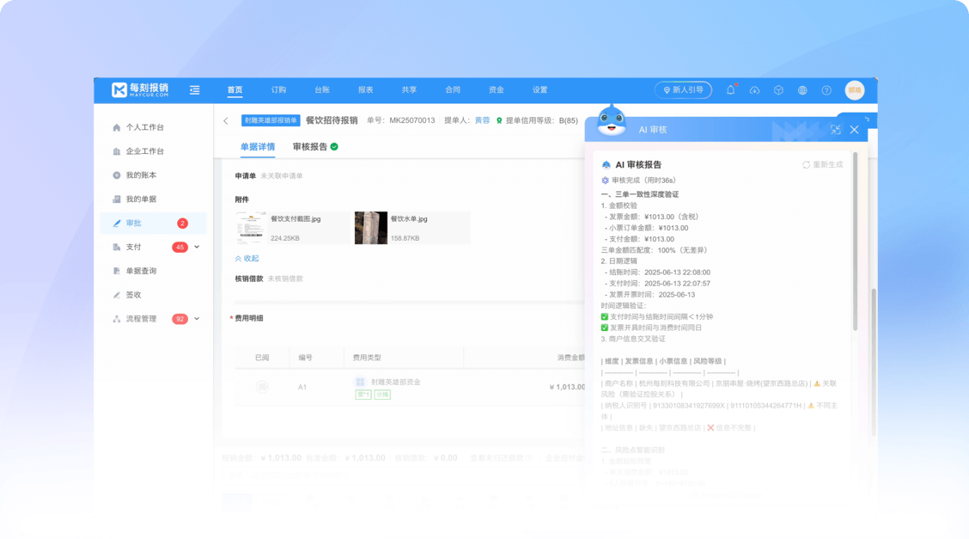The height and width of the screenshot is (539, 969).
Task: Open the 报表 top menu
Action: point(365,90)
